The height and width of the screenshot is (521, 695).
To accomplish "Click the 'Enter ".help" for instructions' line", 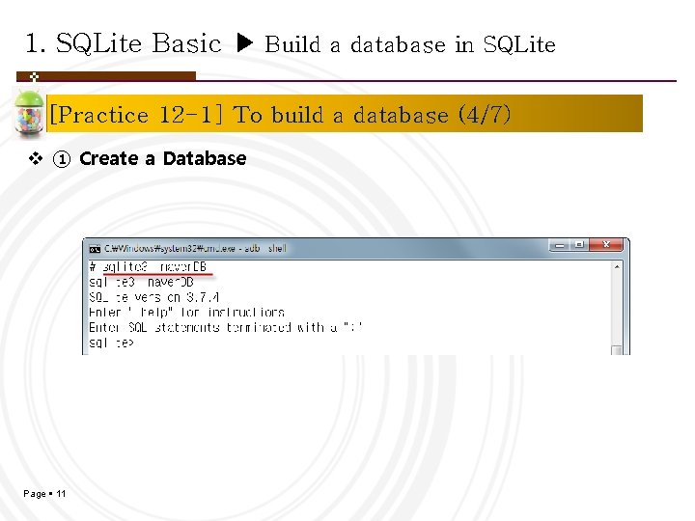I will pos(186,313).
